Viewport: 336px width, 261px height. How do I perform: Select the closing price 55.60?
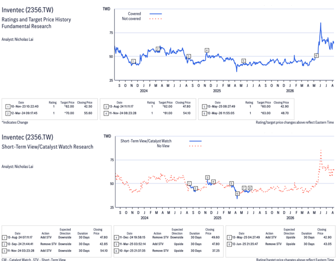click(88, 113)
